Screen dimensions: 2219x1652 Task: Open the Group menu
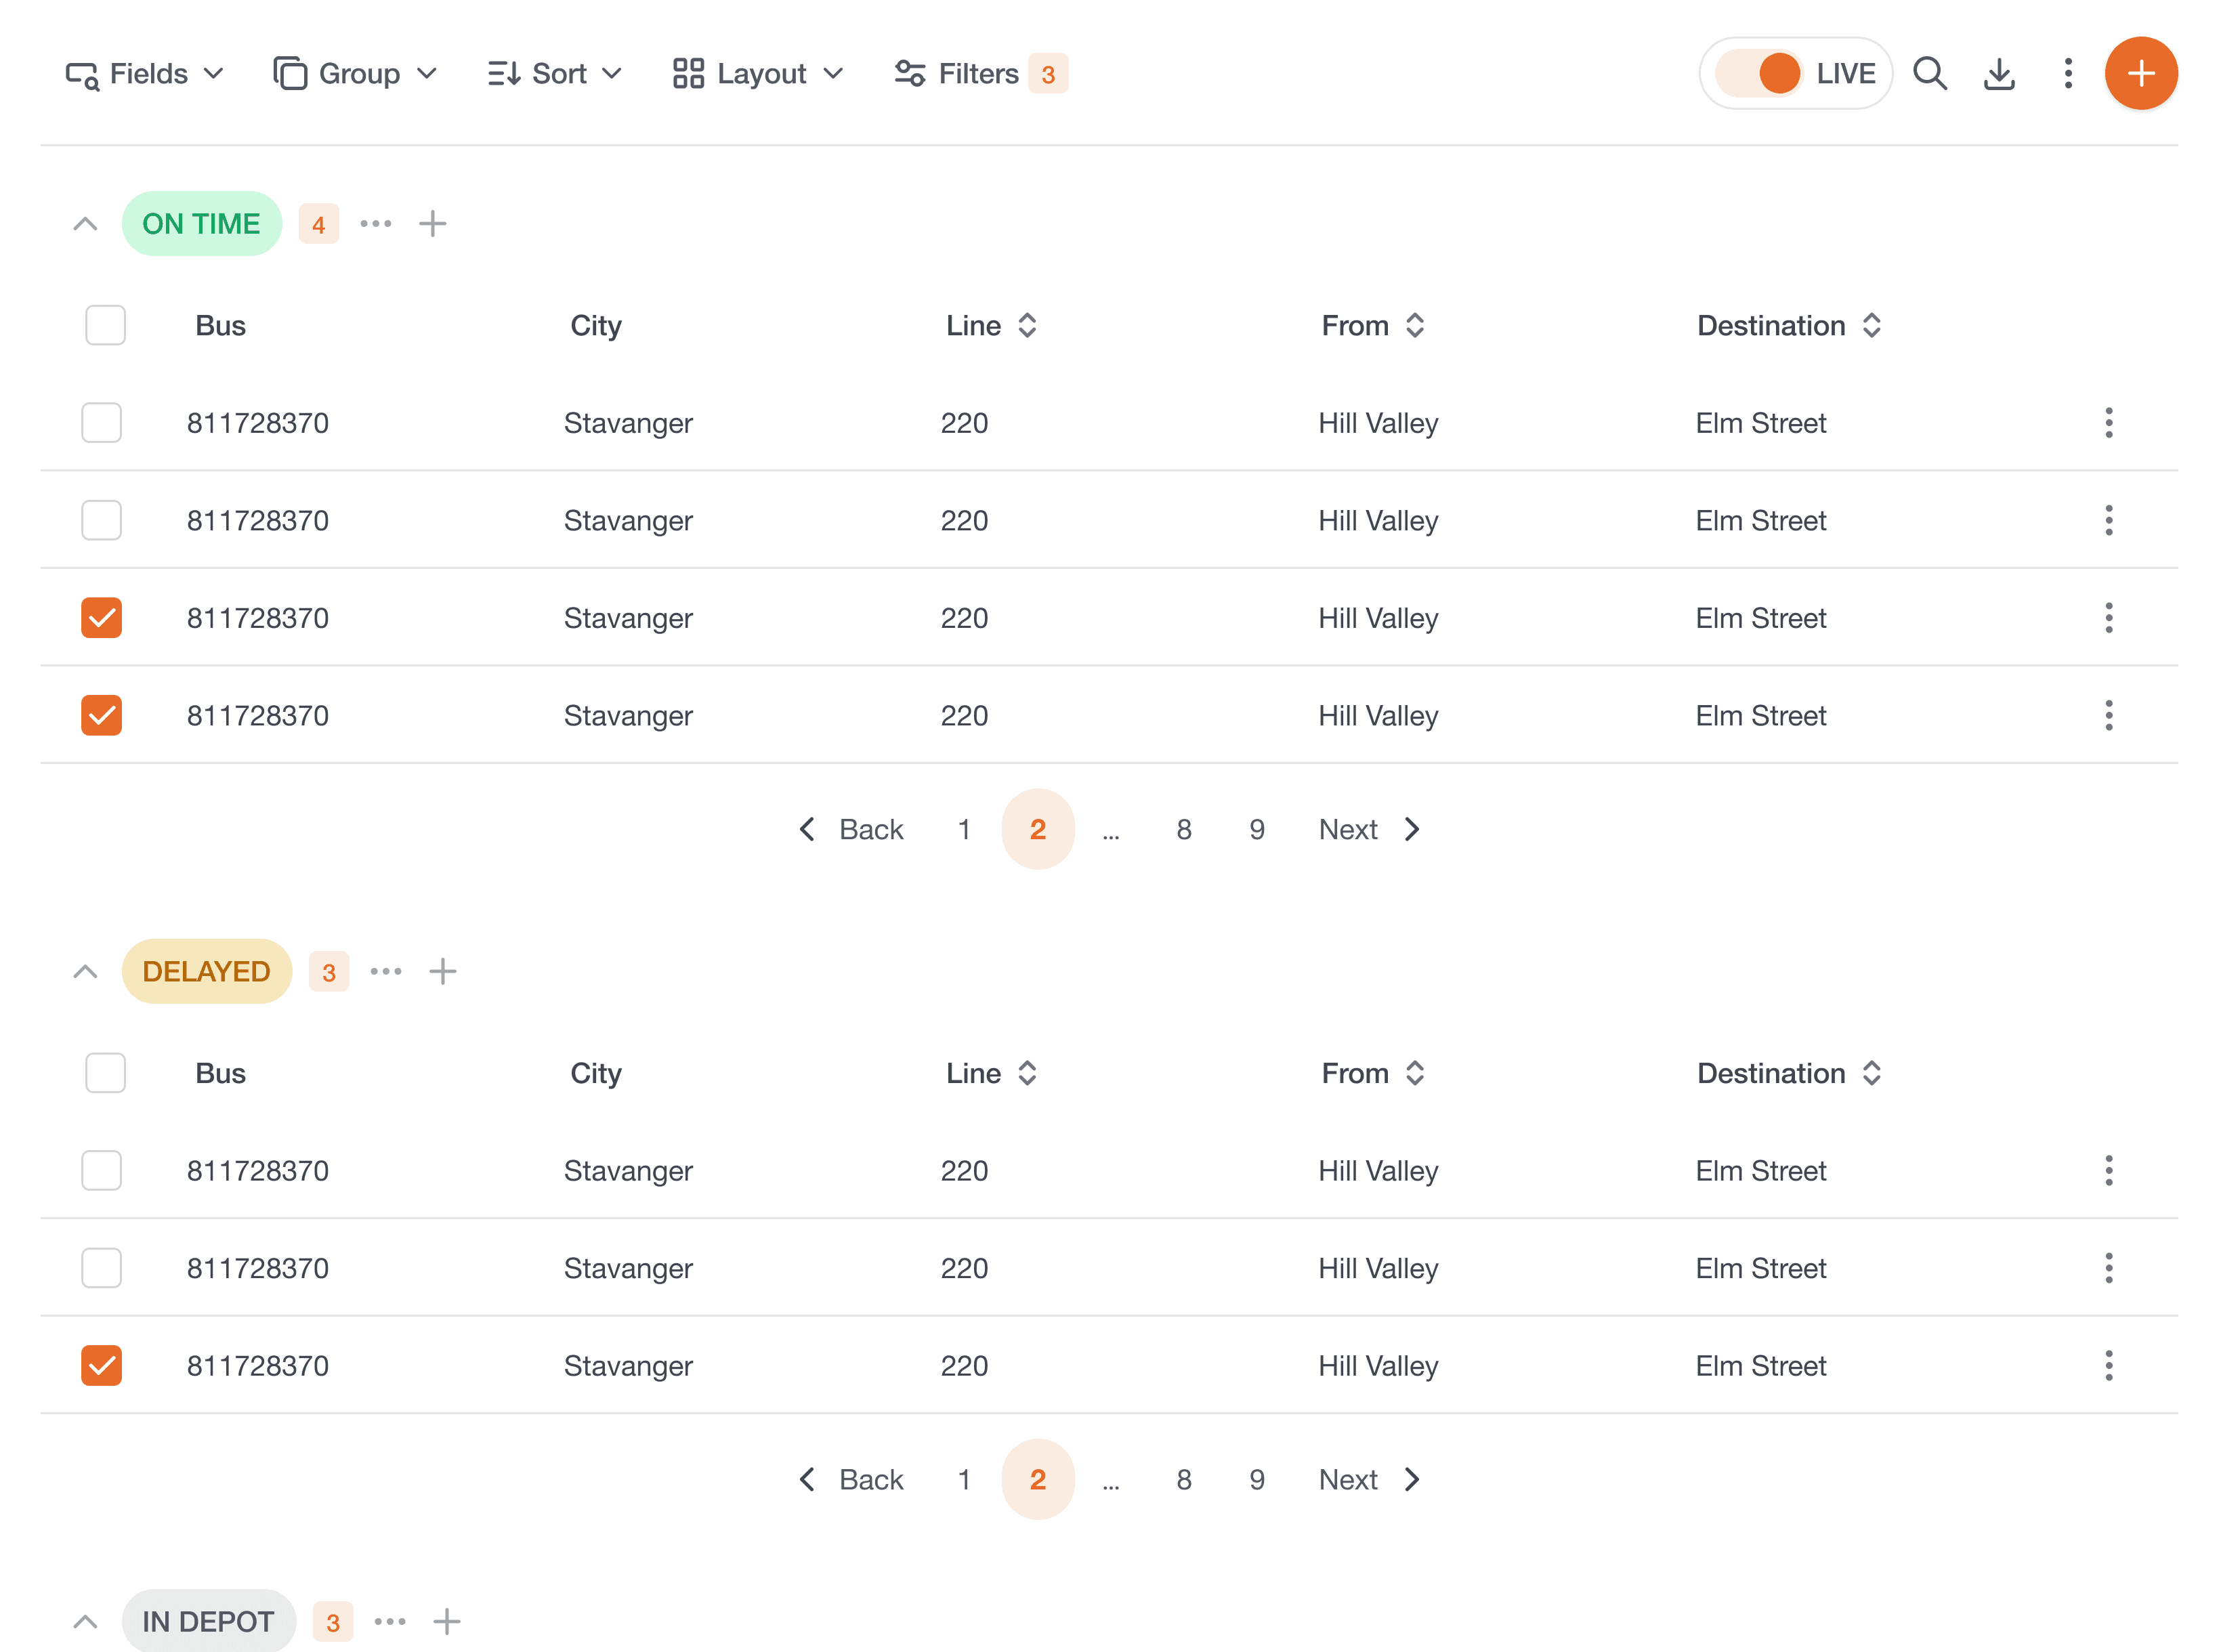tap(355, 74)
